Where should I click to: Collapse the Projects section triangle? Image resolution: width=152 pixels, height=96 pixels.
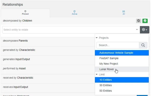tap(97, 38)
